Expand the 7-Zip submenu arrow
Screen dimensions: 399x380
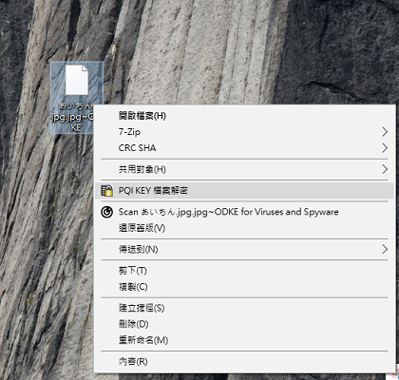click(385, 132)
